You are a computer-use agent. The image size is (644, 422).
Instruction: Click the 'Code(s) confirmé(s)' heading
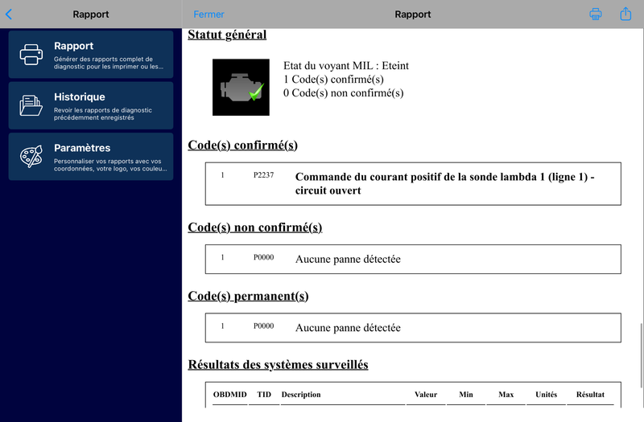pos(243,145)
